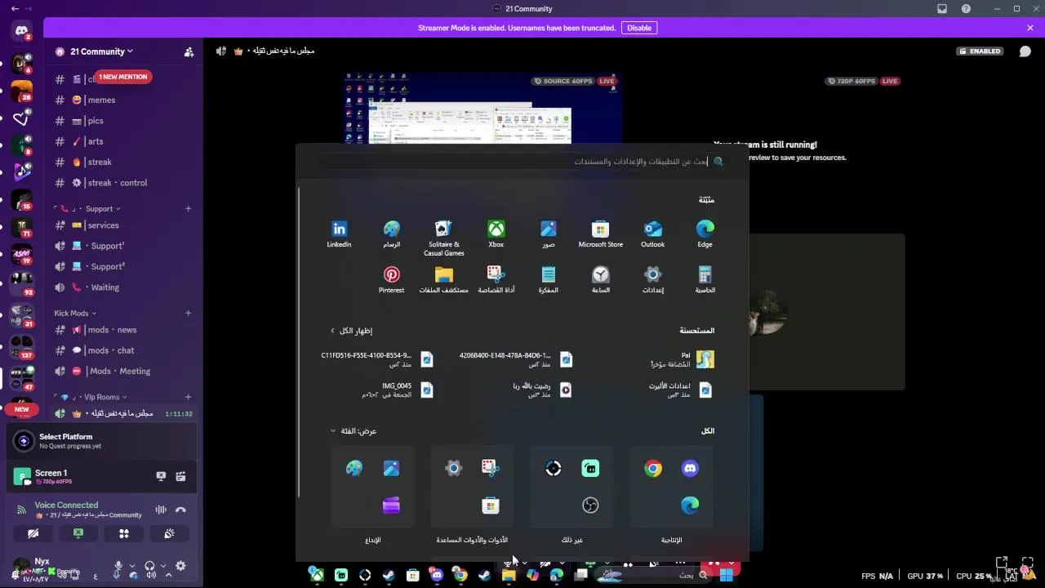Viewport: 1045px width, 588px height.
Task: Open the memes channel
Action: click(x=101, y=100)
